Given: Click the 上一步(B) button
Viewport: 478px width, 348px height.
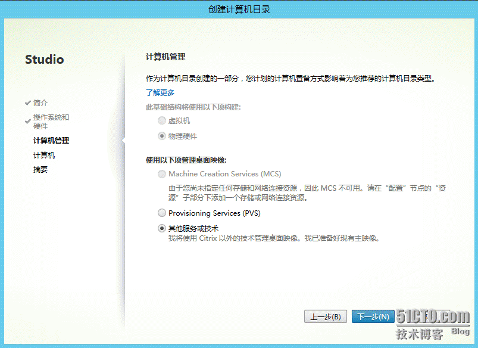Looking at the screenshot, I should [325, 316].
